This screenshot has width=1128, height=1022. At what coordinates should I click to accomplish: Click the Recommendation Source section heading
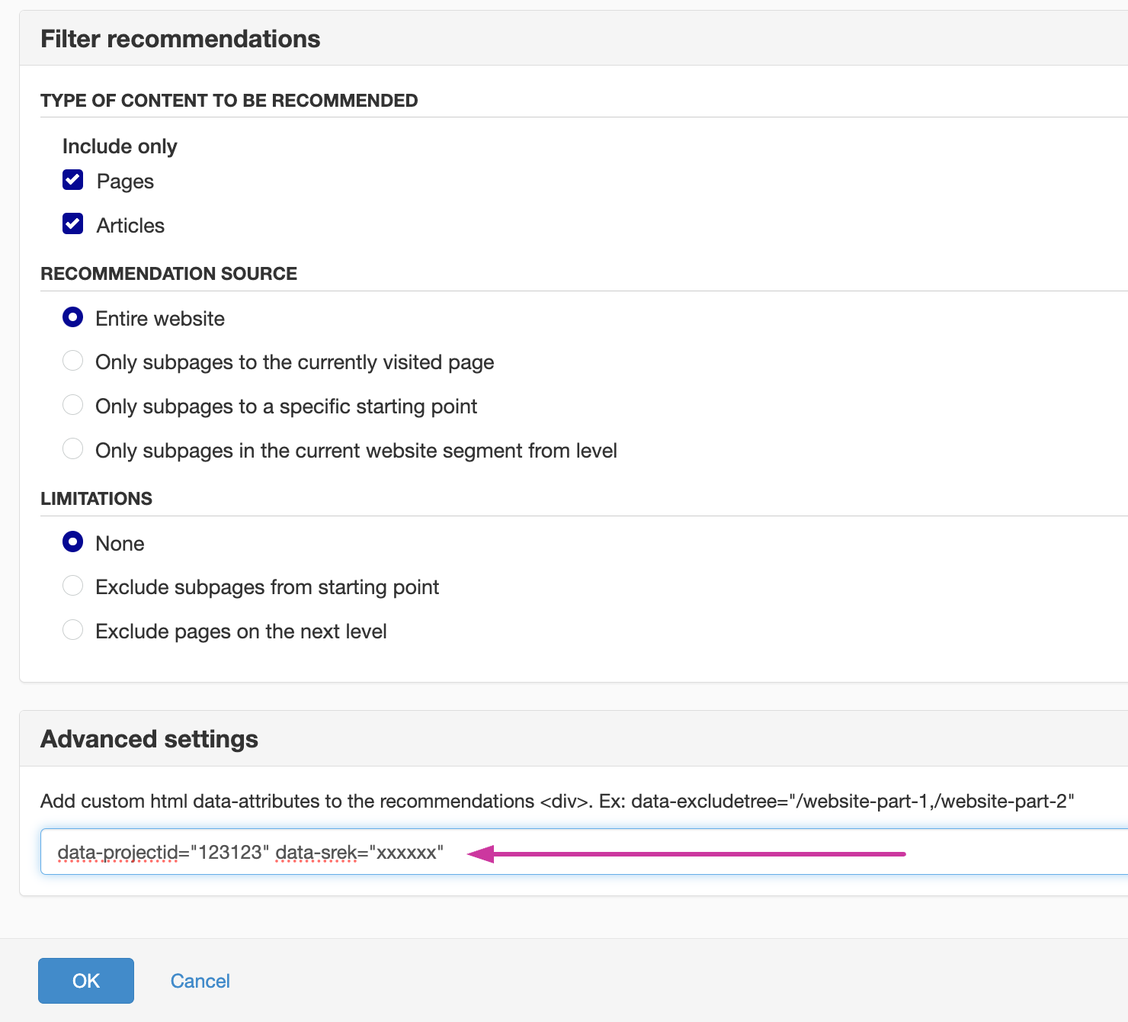click(169, 274)
